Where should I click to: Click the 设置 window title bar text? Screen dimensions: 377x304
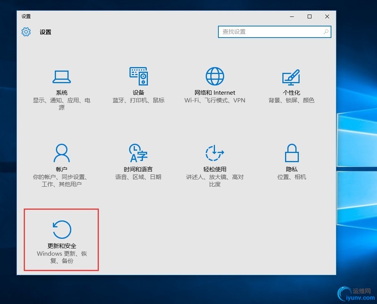(x=26, y=16)
